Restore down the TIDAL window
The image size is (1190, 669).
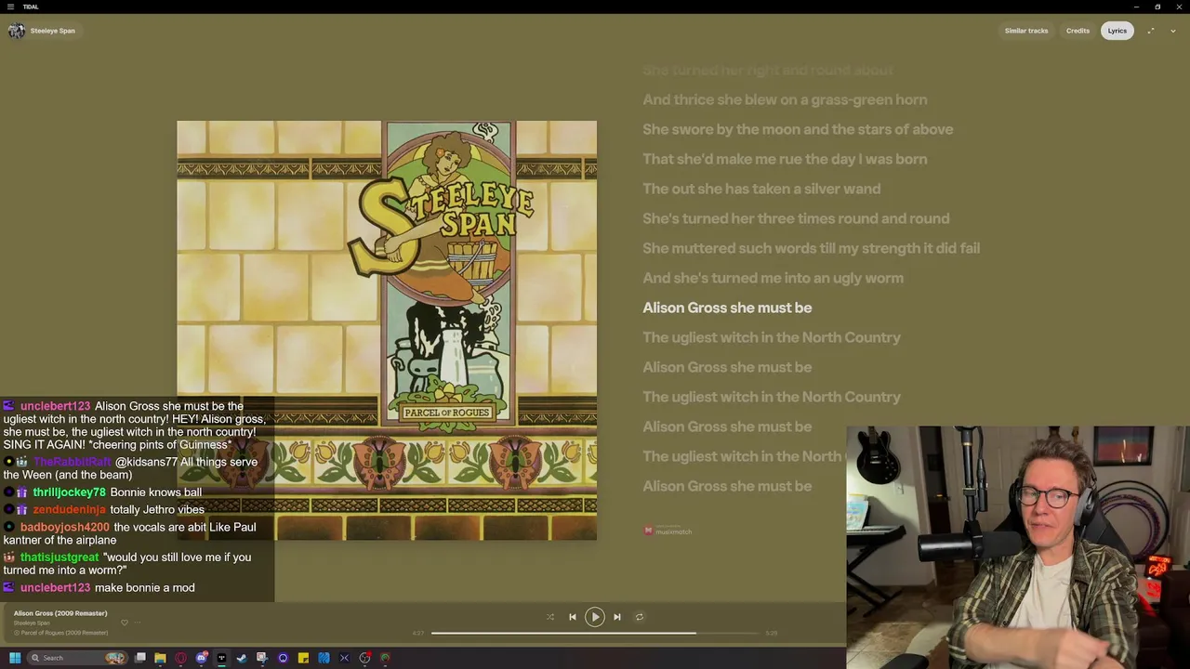[1157, 7]
